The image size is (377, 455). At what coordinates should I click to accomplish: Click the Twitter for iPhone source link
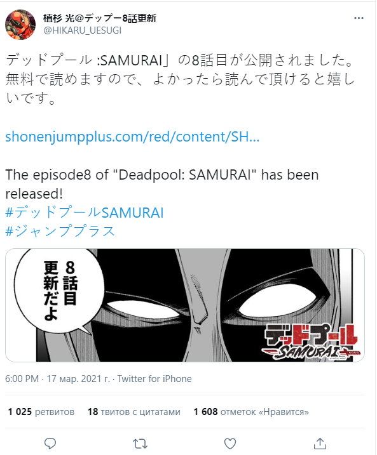click(154, 379)
